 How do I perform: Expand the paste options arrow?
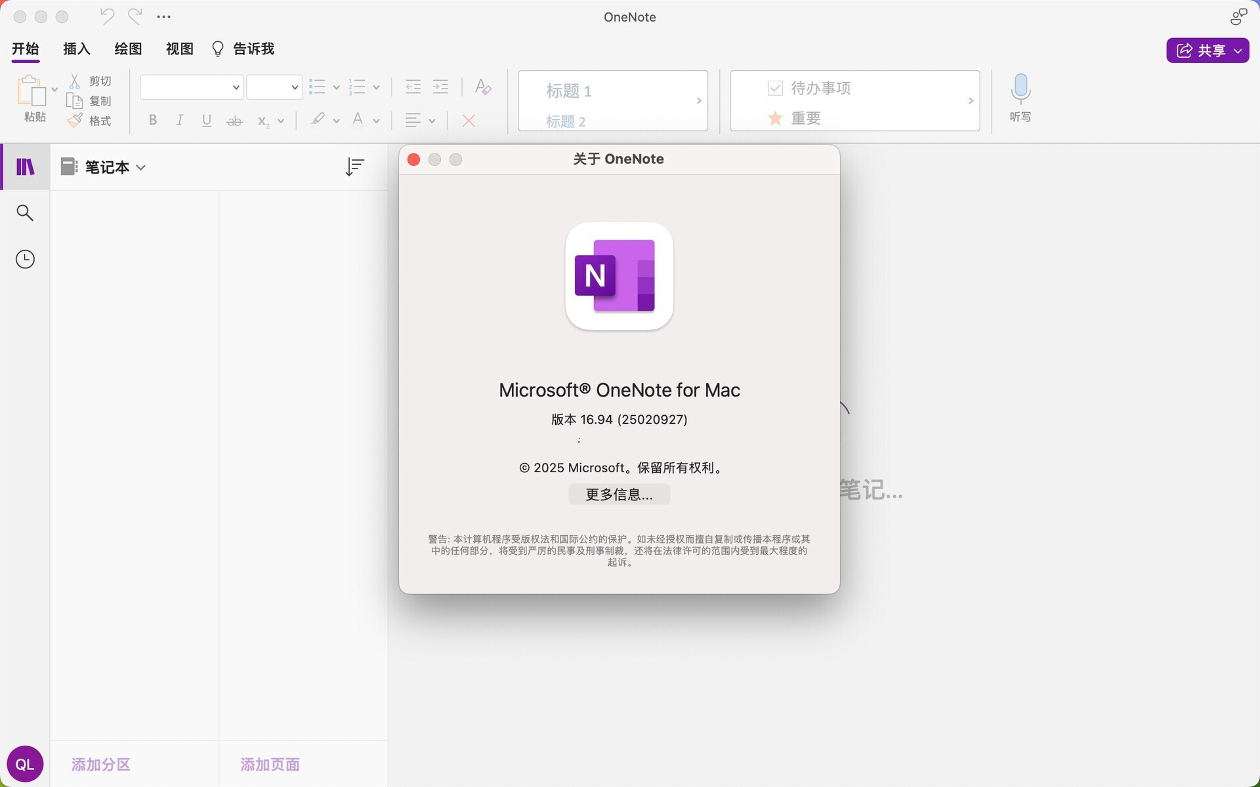54,89
